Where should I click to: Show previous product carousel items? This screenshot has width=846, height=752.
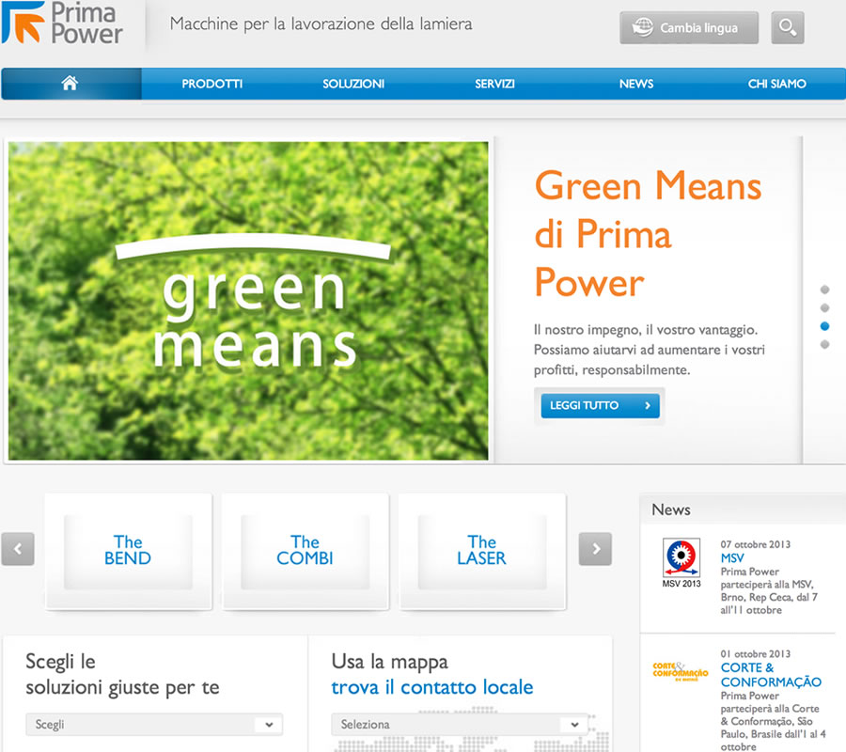18,549
